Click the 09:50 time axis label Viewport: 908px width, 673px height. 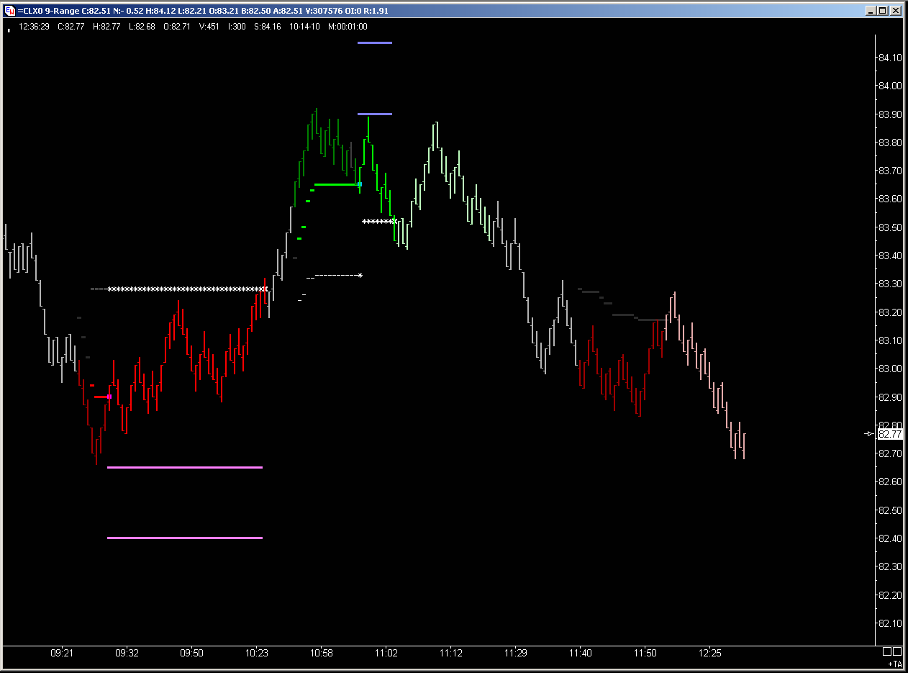pos(191,654)
